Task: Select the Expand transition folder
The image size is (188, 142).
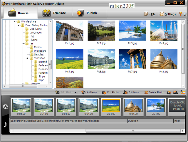Action: 43,62
